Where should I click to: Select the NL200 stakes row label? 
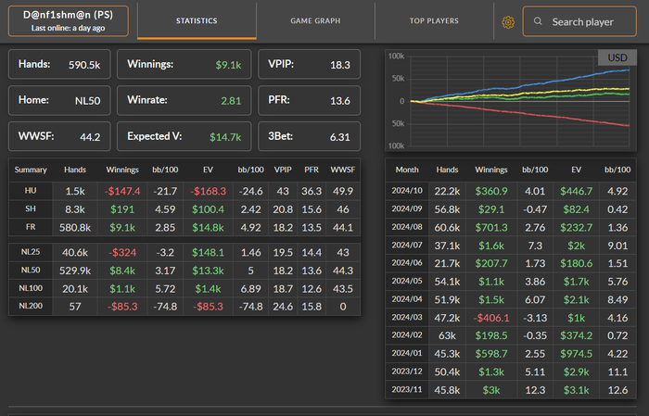31,306
